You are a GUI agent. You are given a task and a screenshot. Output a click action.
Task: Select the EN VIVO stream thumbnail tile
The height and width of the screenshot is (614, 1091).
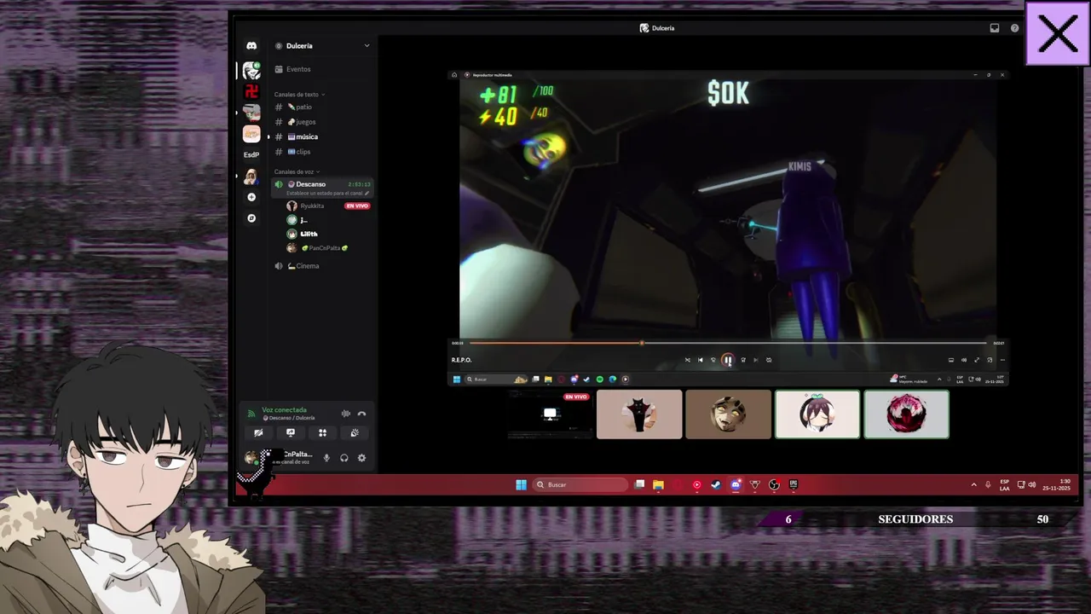pyautogui.click(x=550, y=414)
